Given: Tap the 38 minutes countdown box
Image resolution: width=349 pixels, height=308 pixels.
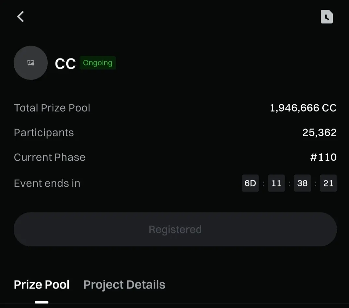Looking at the screenshot, I should tap(302, 183).
